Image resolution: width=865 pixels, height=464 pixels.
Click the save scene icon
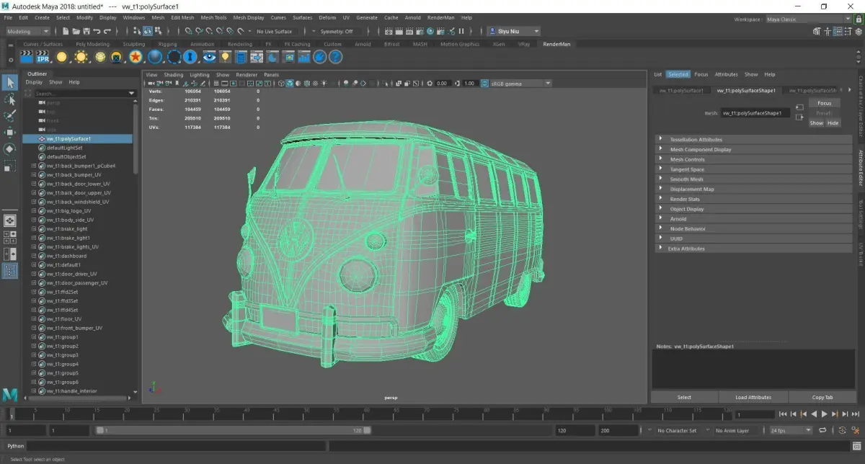86,32
